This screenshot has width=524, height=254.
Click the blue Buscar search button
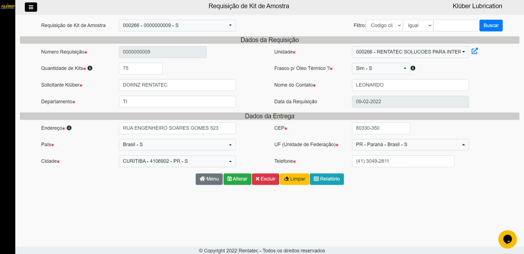pos(491,25)
